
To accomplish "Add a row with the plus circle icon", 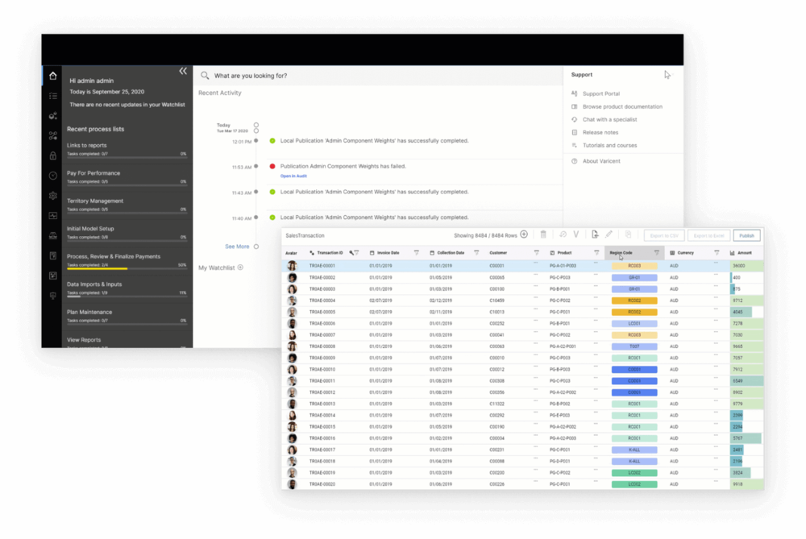I will (524, 234).
